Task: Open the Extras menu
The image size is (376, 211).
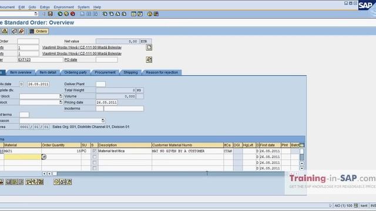Action: pos(45,7)
